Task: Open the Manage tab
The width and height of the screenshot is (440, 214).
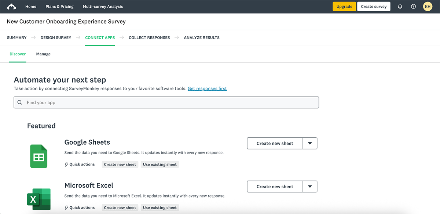Action: coord(43,54)
